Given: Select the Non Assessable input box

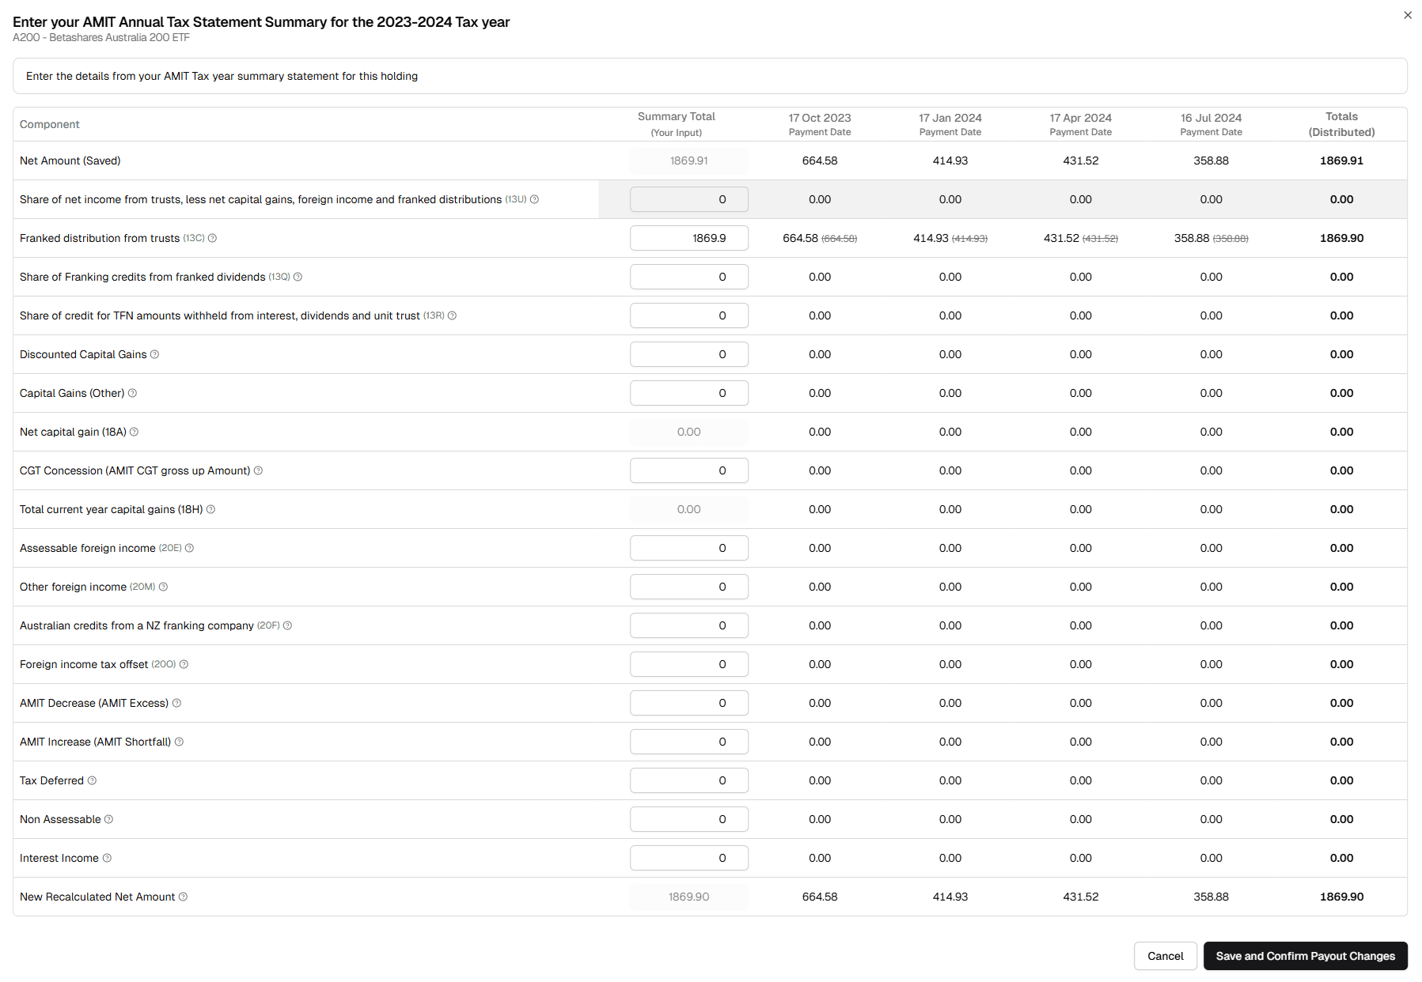Looking at the screenshot, I should (x=688, y=819).
